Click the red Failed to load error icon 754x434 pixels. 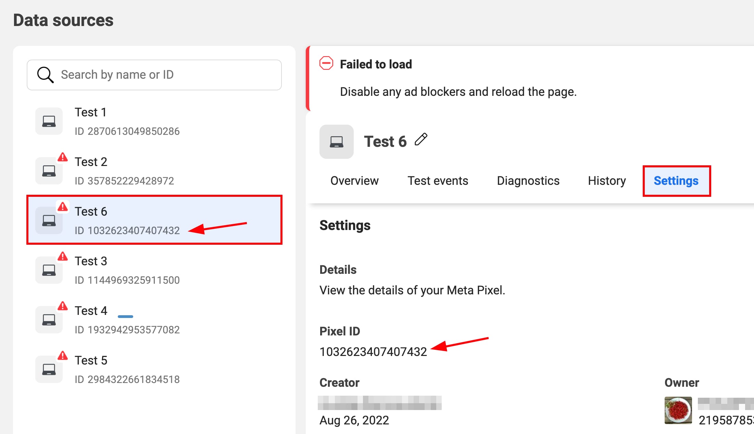pos(326,64)
